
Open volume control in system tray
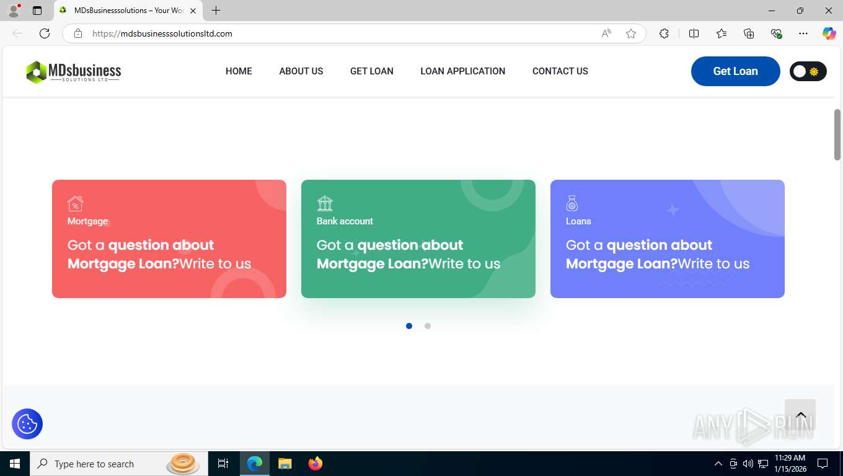tap(748, 464)
